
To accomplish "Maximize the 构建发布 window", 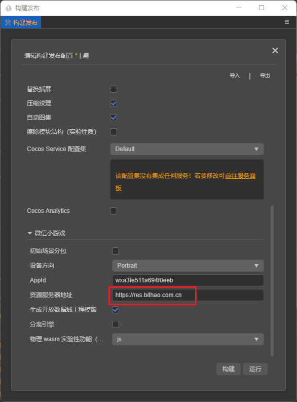I will 262,8.
